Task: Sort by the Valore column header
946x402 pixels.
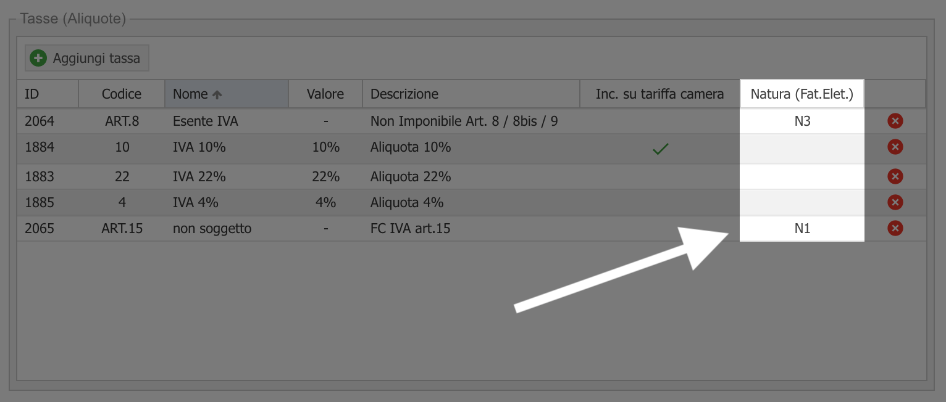Action: (325, 94)
